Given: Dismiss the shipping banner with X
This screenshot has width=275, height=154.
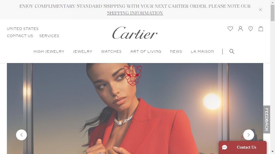Looking at the screenshot, I should click(x=260, y=10).
